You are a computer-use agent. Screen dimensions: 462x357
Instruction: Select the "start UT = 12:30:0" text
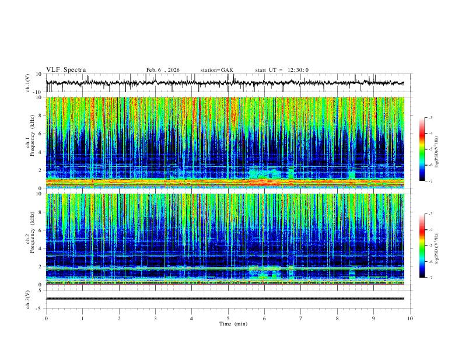click(x=282, y=70)
